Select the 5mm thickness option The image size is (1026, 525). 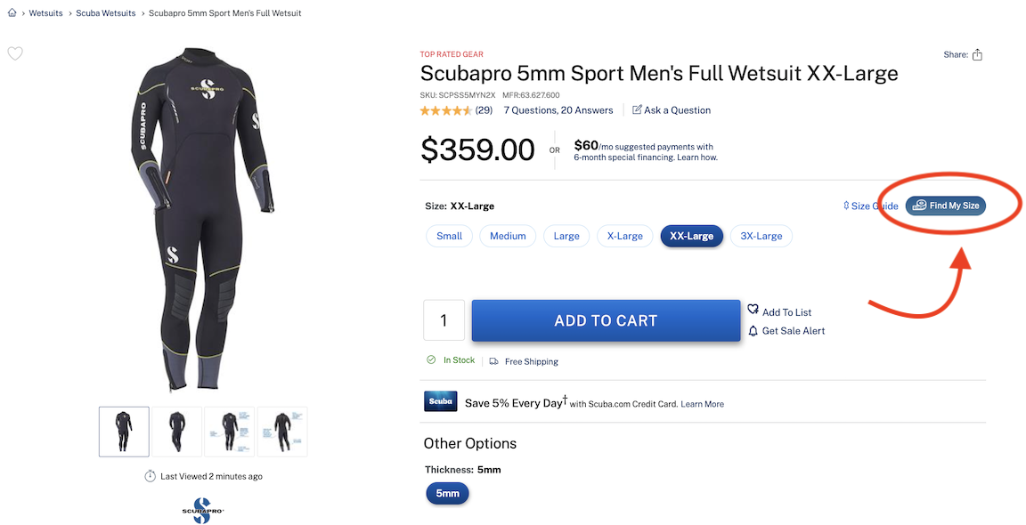(447, 493)
